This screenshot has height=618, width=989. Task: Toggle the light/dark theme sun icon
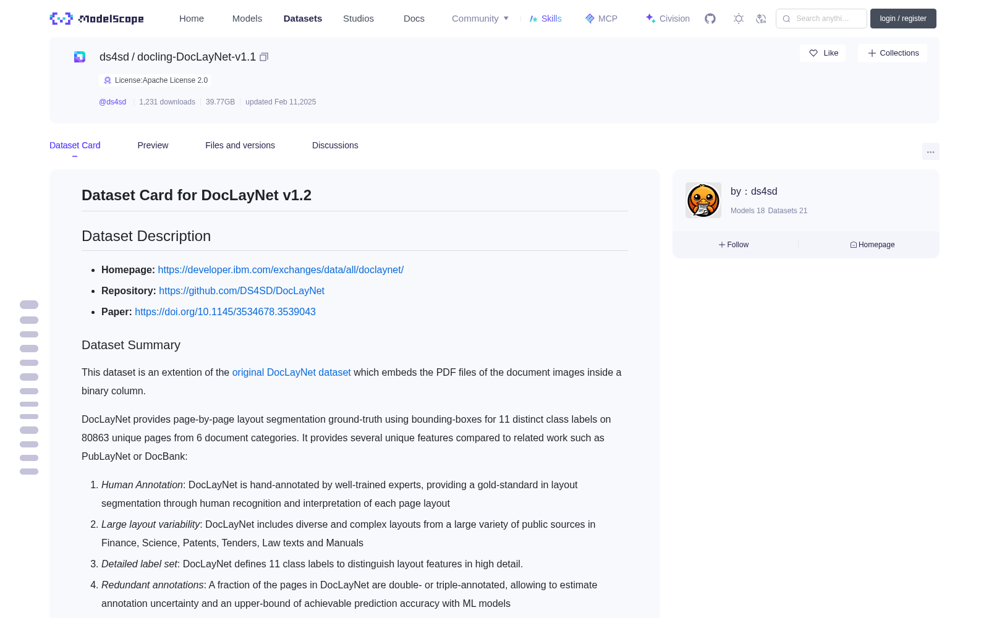click(x=739, y=19)
